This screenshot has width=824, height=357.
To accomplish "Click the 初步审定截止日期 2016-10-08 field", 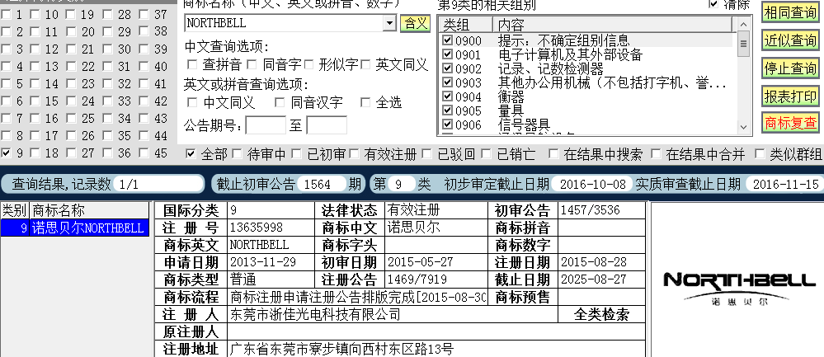I will (592, 184).
